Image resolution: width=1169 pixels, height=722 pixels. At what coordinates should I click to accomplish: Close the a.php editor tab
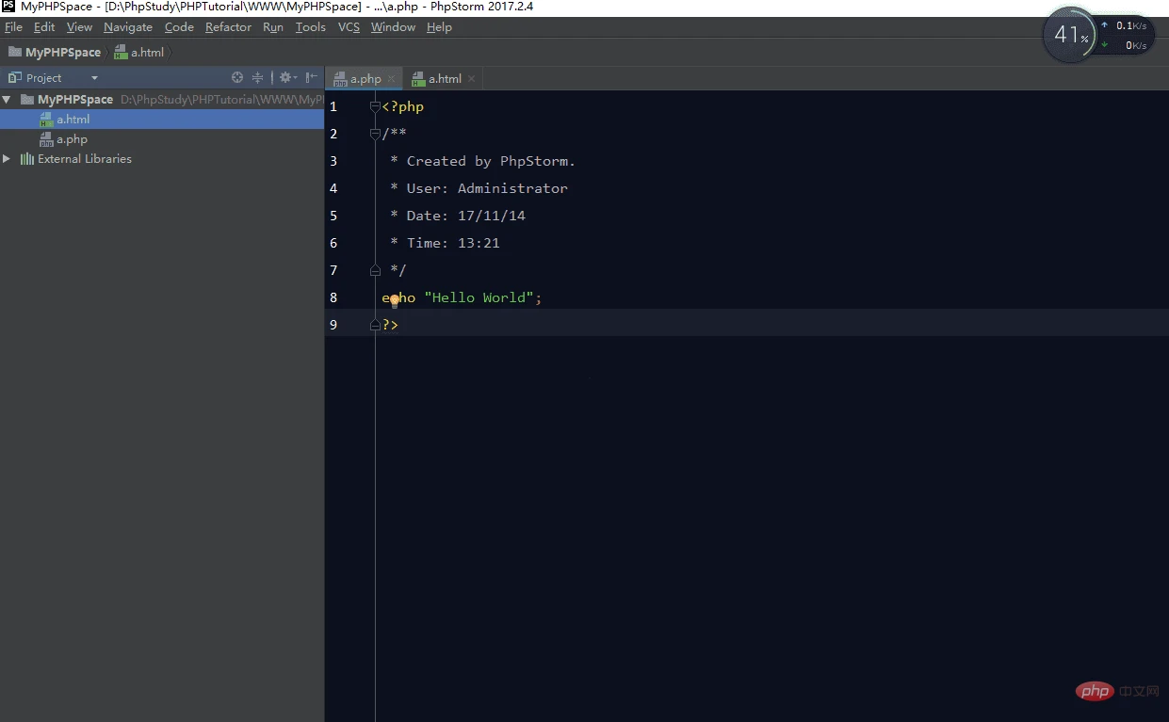[x=391, y=79]
